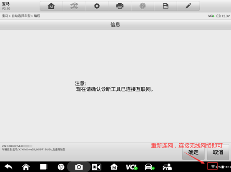Tap the Android home icon in the bottom bar

pyautogui.click(x=26, y=167)
